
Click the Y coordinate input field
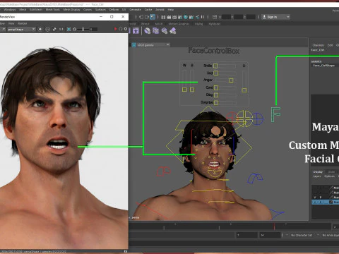[x=239, y=17]
